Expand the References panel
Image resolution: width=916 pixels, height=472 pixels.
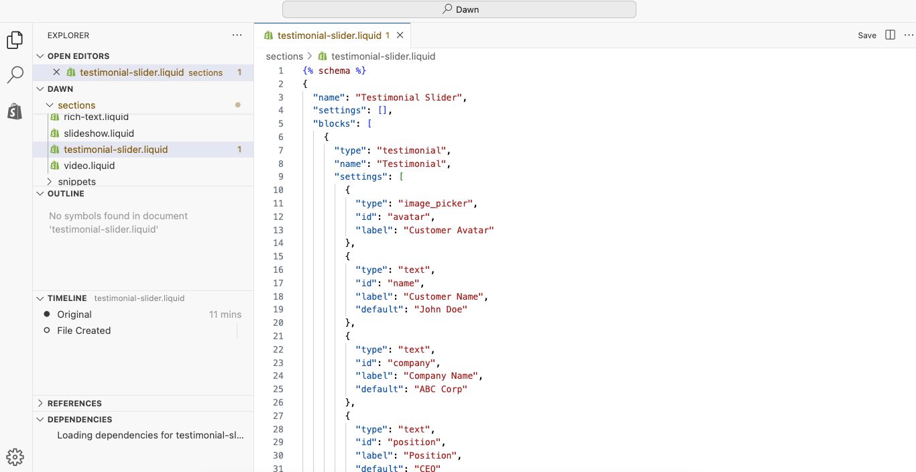(x=41, y=404)
